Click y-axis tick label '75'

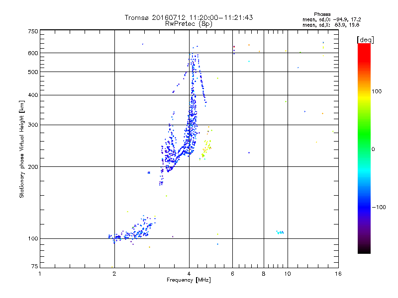coord(35,266)
